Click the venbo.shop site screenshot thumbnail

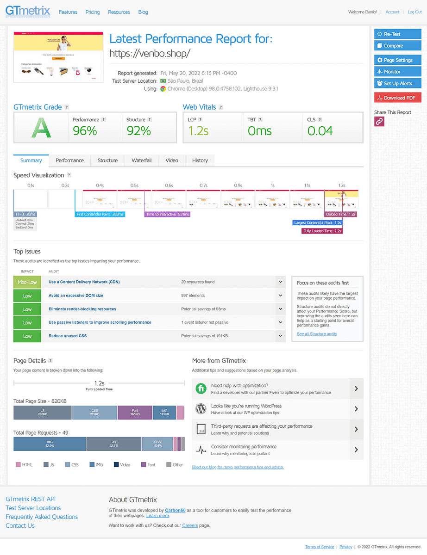[58, 57]
